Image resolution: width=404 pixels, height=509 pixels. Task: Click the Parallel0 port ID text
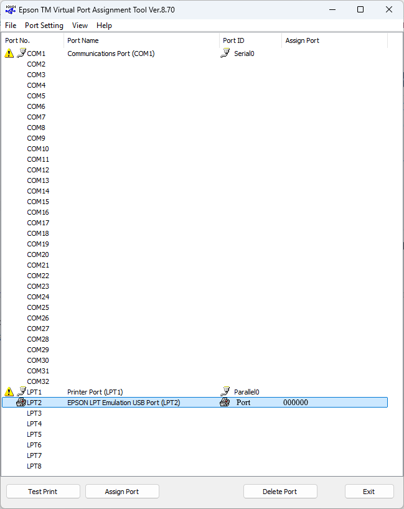[247, 392]
